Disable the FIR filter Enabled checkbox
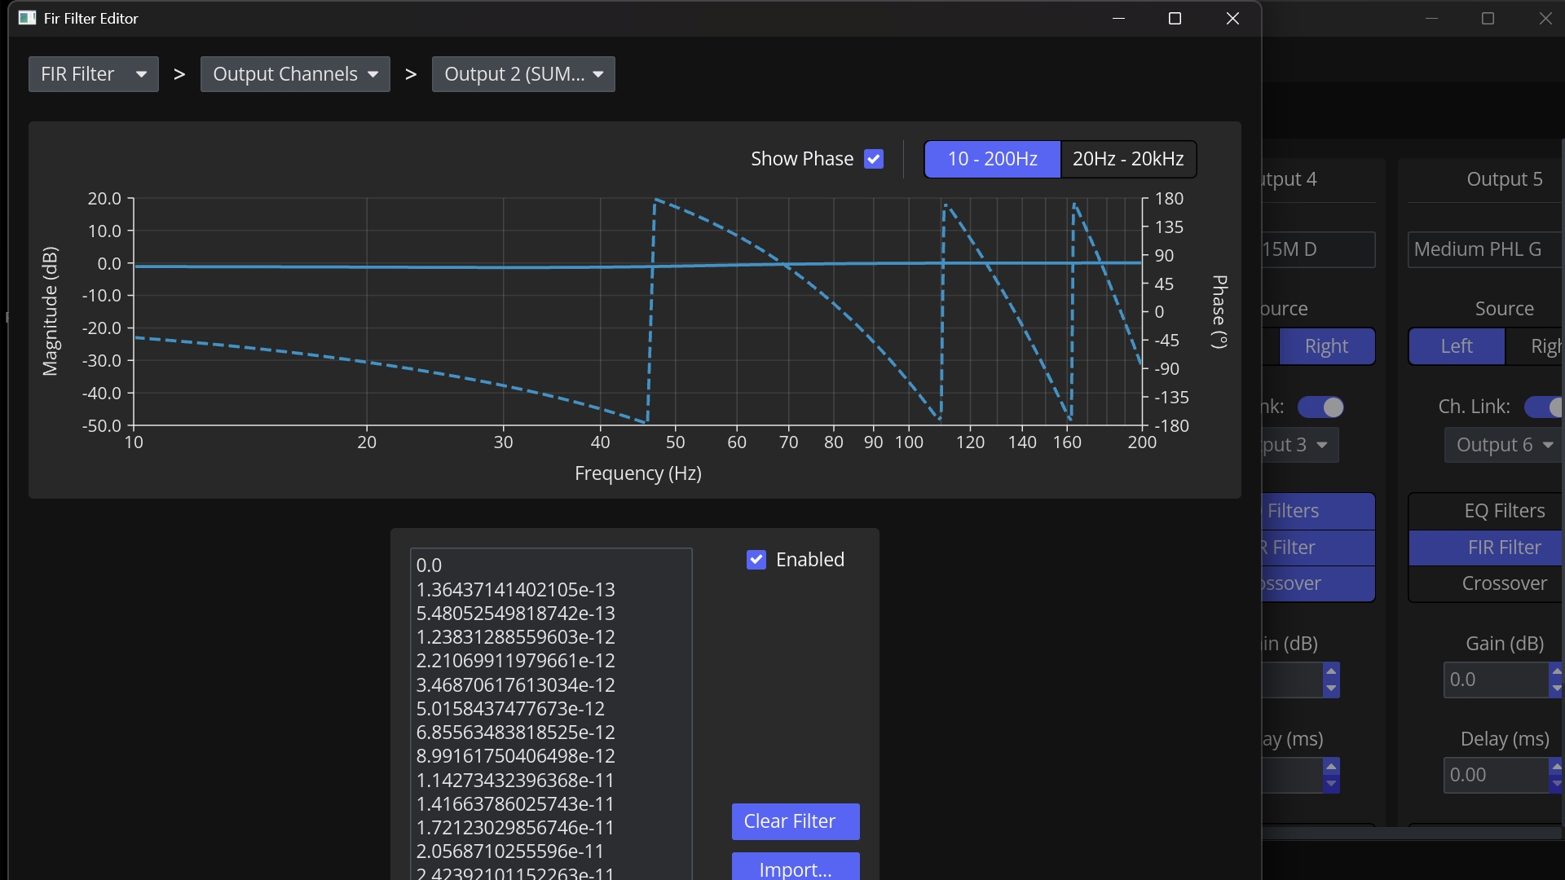 coord(756,560)
